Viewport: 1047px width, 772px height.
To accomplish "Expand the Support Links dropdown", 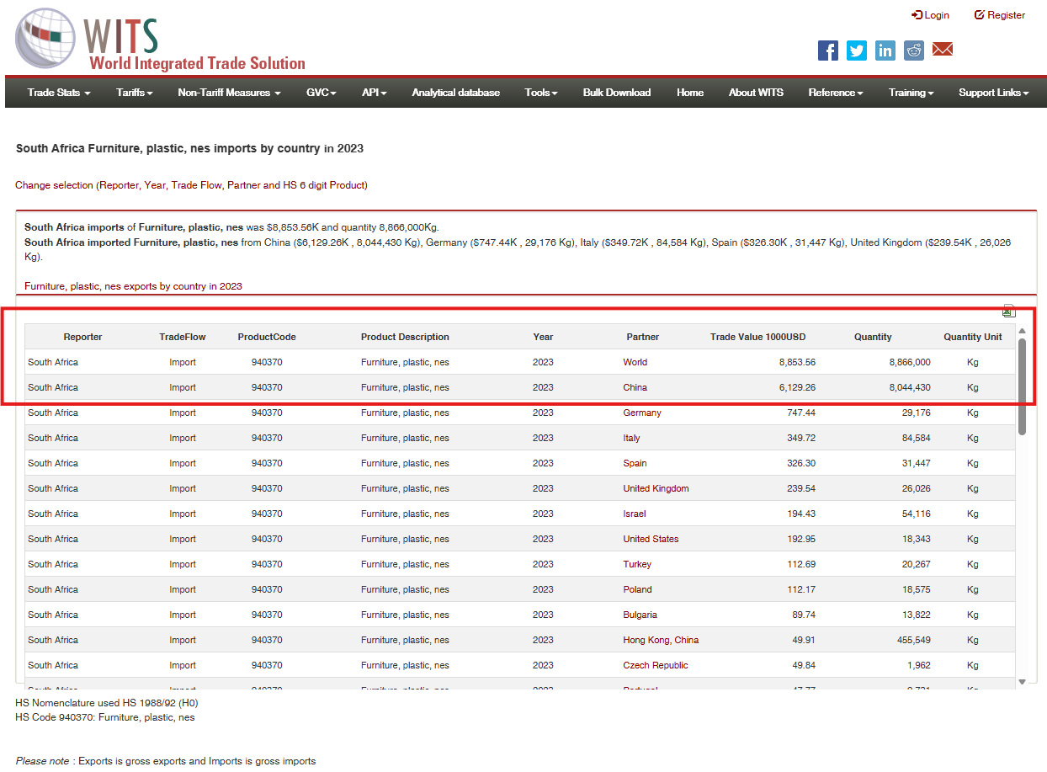I will coord(993,93).
